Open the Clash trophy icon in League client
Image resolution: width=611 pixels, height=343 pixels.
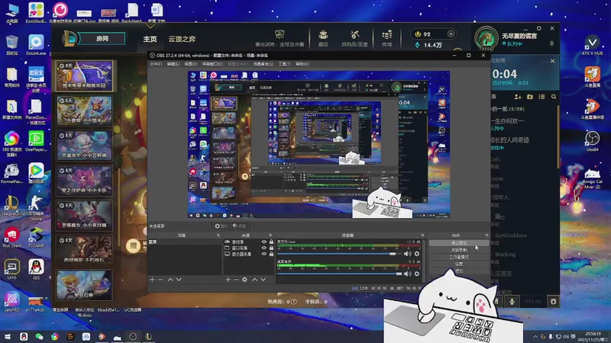[x=280, y=34]
